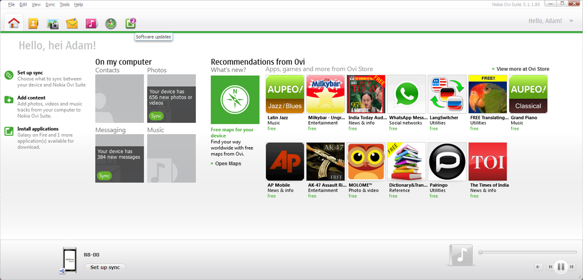Open Software updates icon with badge
This screenshot has width=583, height=280.
coord(130,23)
